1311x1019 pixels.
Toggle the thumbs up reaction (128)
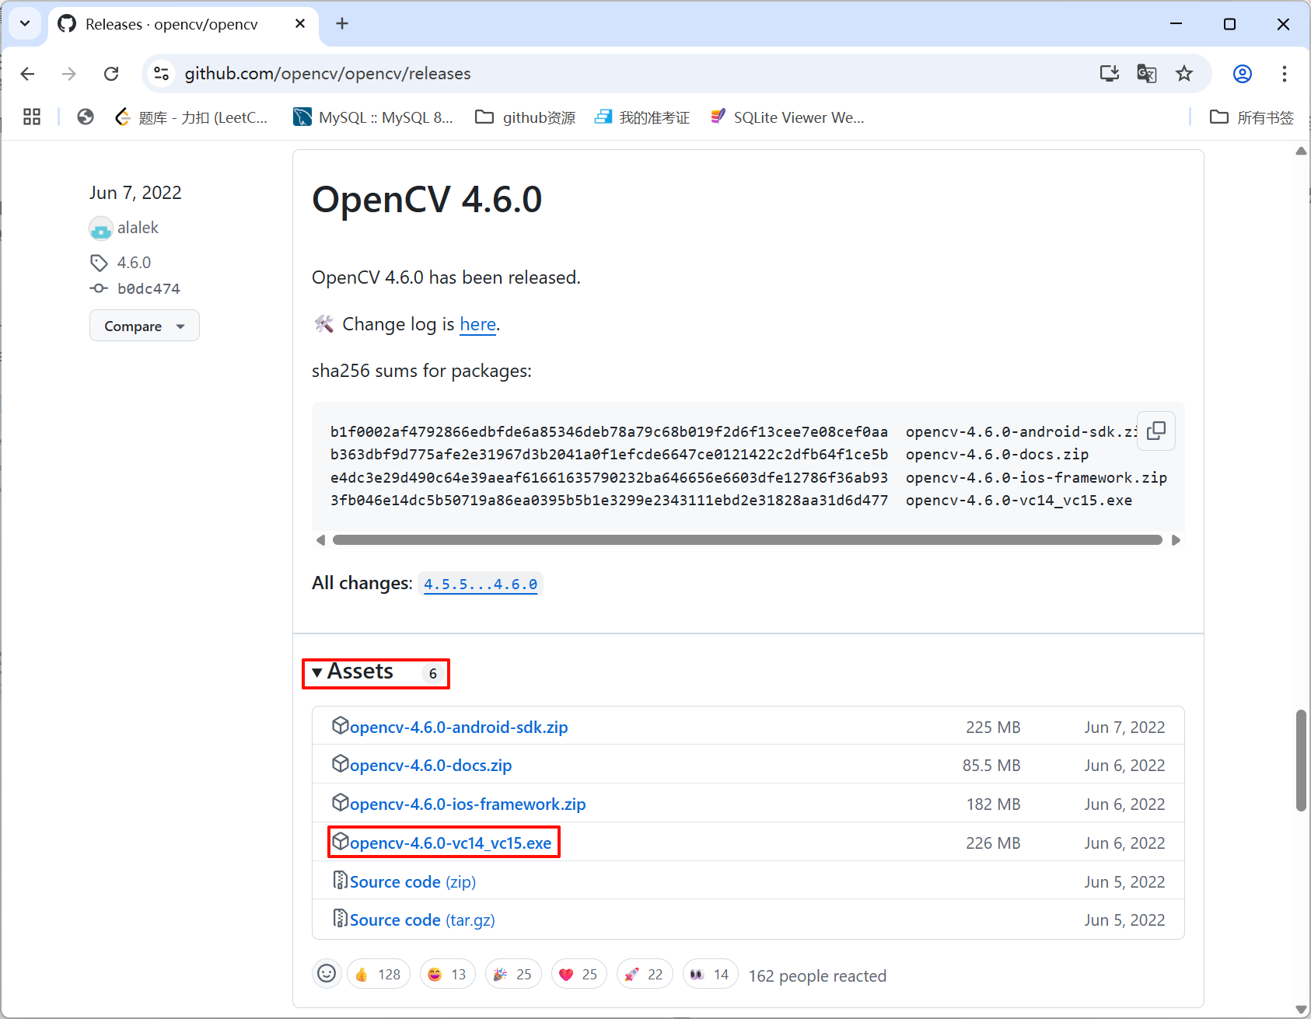379,974
